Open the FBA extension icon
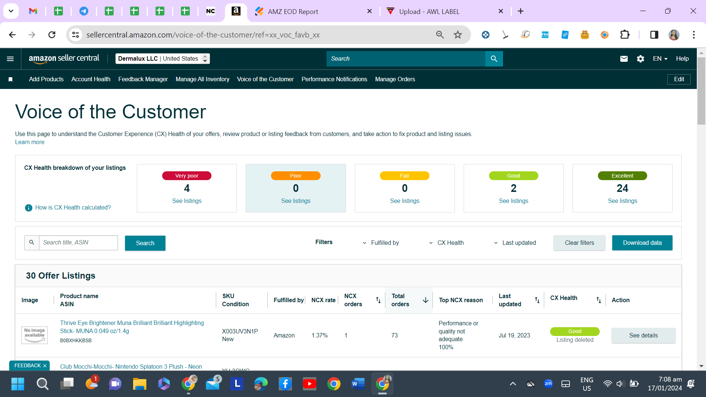 click(545, 35)
